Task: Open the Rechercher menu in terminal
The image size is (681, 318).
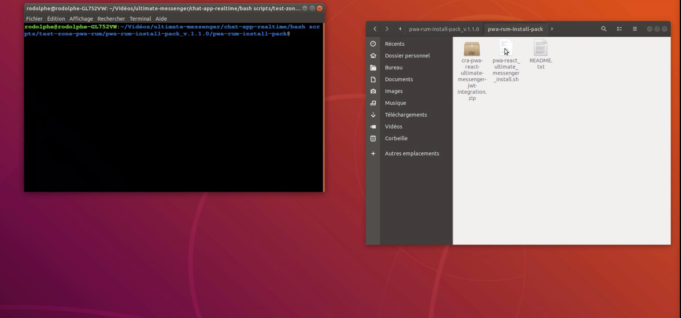Action: point(111,19)
